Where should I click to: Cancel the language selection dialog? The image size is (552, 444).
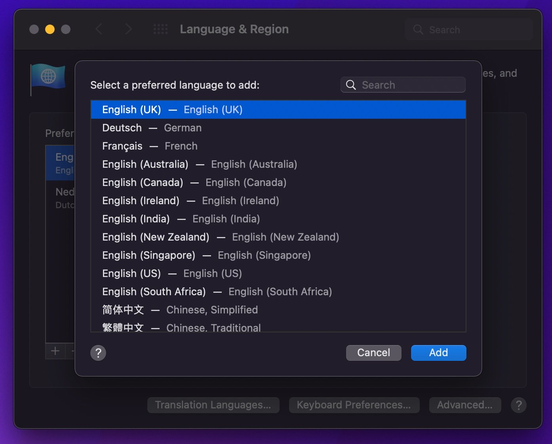[x=373, y=353]
